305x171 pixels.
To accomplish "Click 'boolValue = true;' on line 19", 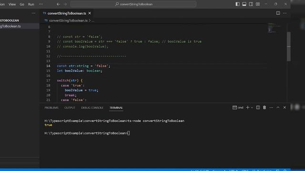I will (81, 90).
